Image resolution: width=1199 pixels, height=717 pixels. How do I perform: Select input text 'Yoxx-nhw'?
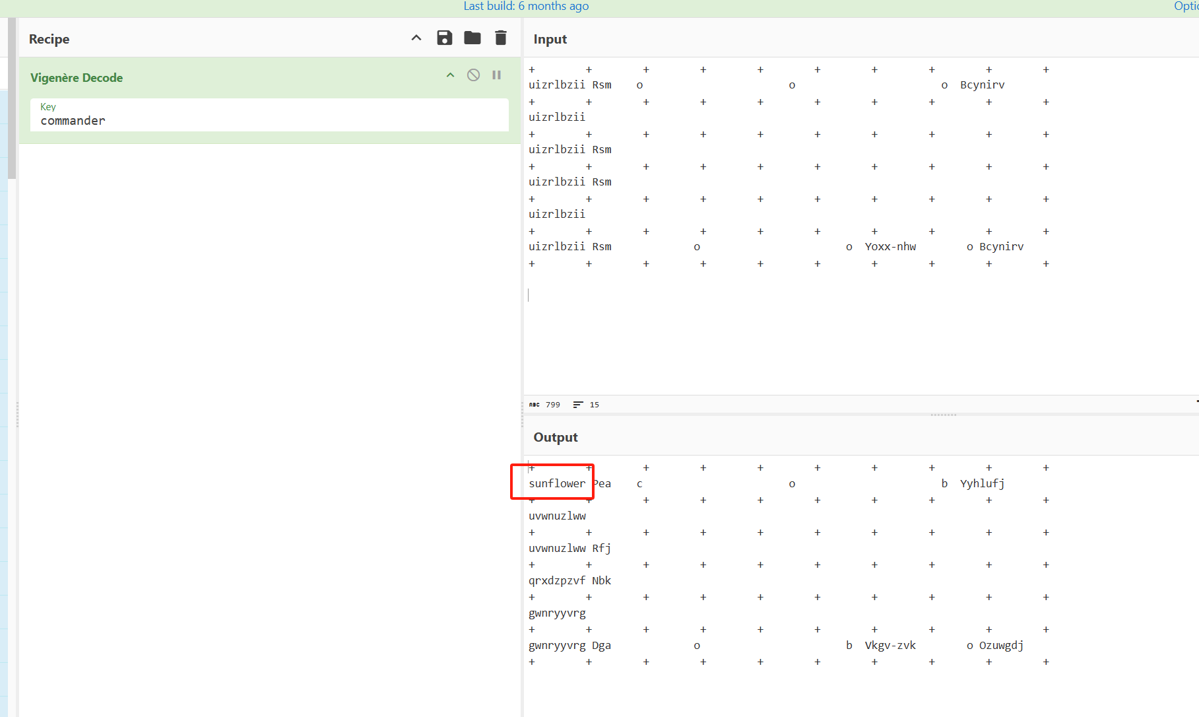click(890, 246)
